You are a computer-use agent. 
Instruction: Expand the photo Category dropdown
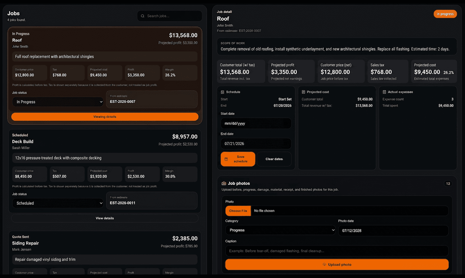click(280, 230)
